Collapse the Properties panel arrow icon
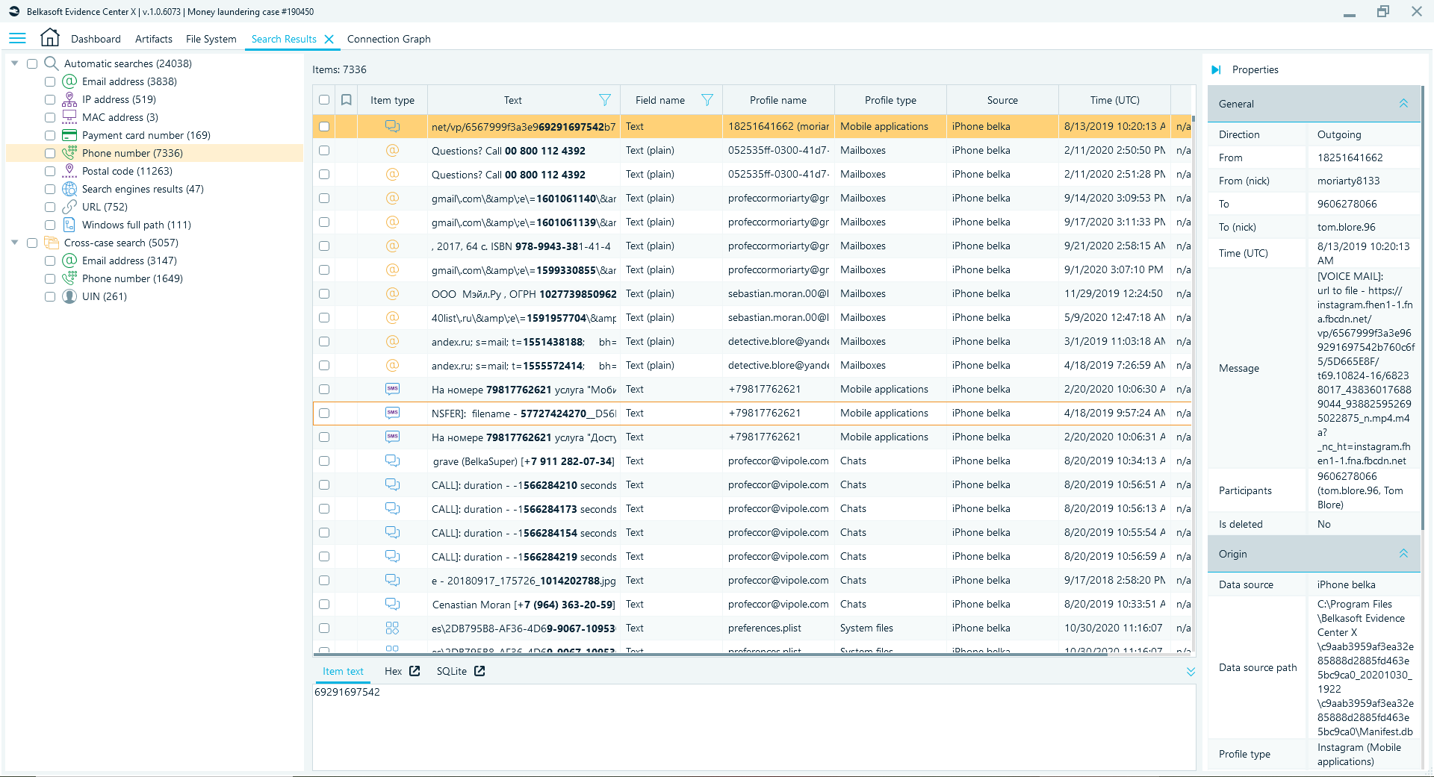Viewport: 1434px width, 777px height. [x=1216, y=69]
